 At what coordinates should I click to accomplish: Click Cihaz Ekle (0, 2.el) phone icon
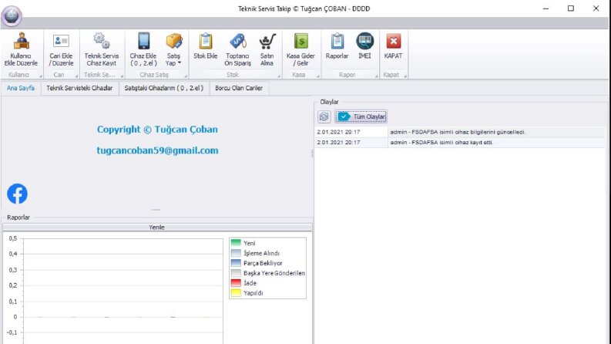(143, 41)
